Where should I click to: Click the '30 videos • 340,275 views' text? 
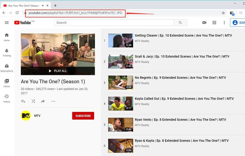pos(38,89)
